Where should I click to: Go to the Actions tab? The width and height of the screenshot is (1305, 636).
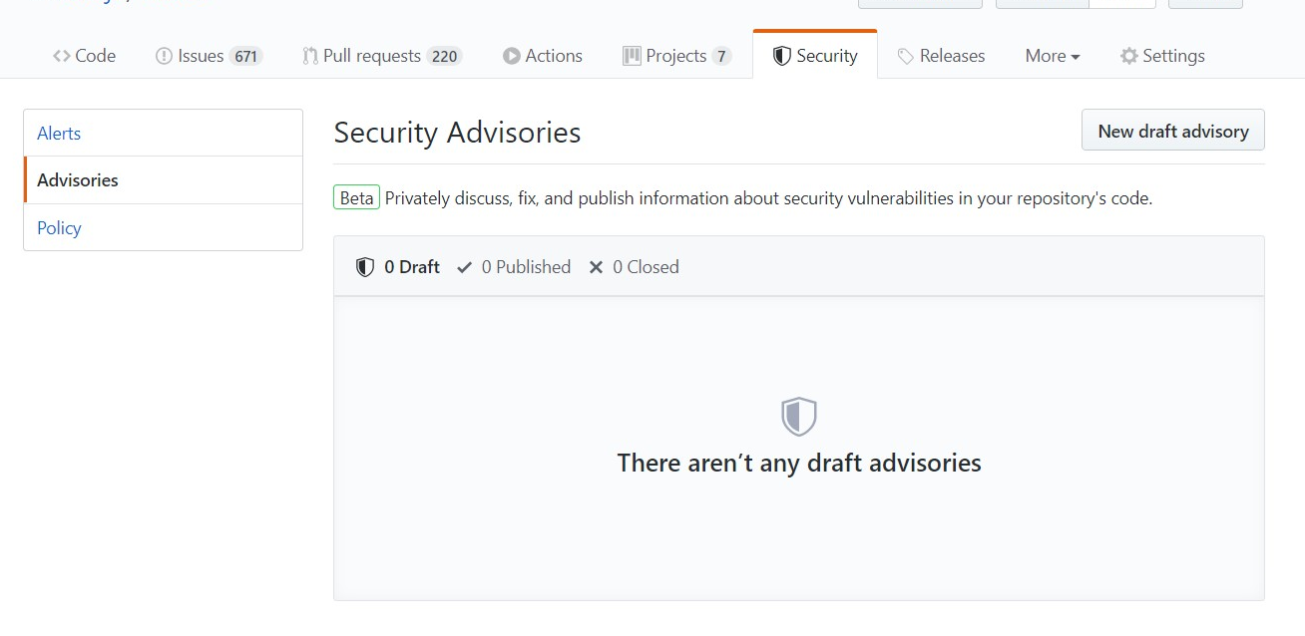click(543, 56)
